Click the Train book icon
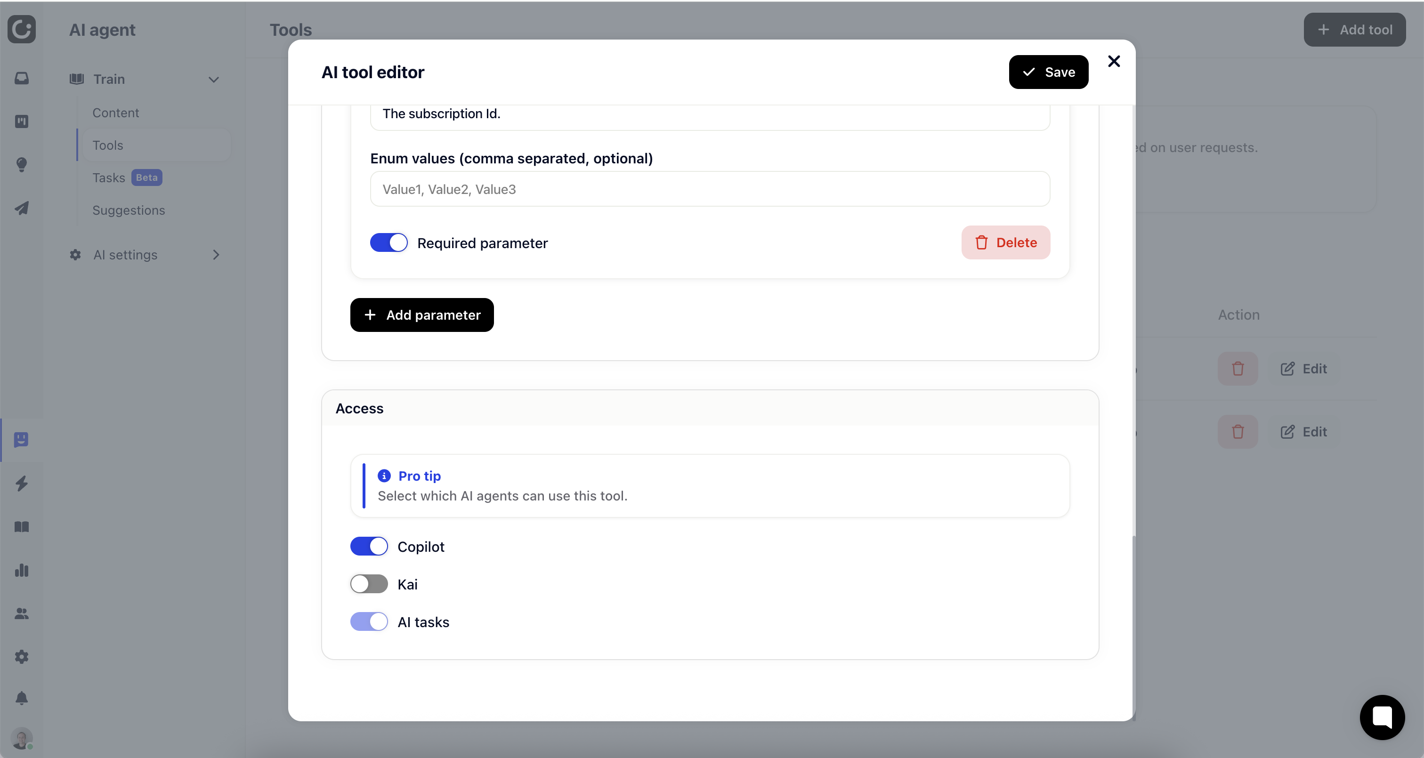Image resolution: width=1424 pixels, height=758 pixels. tap(77, 79)
